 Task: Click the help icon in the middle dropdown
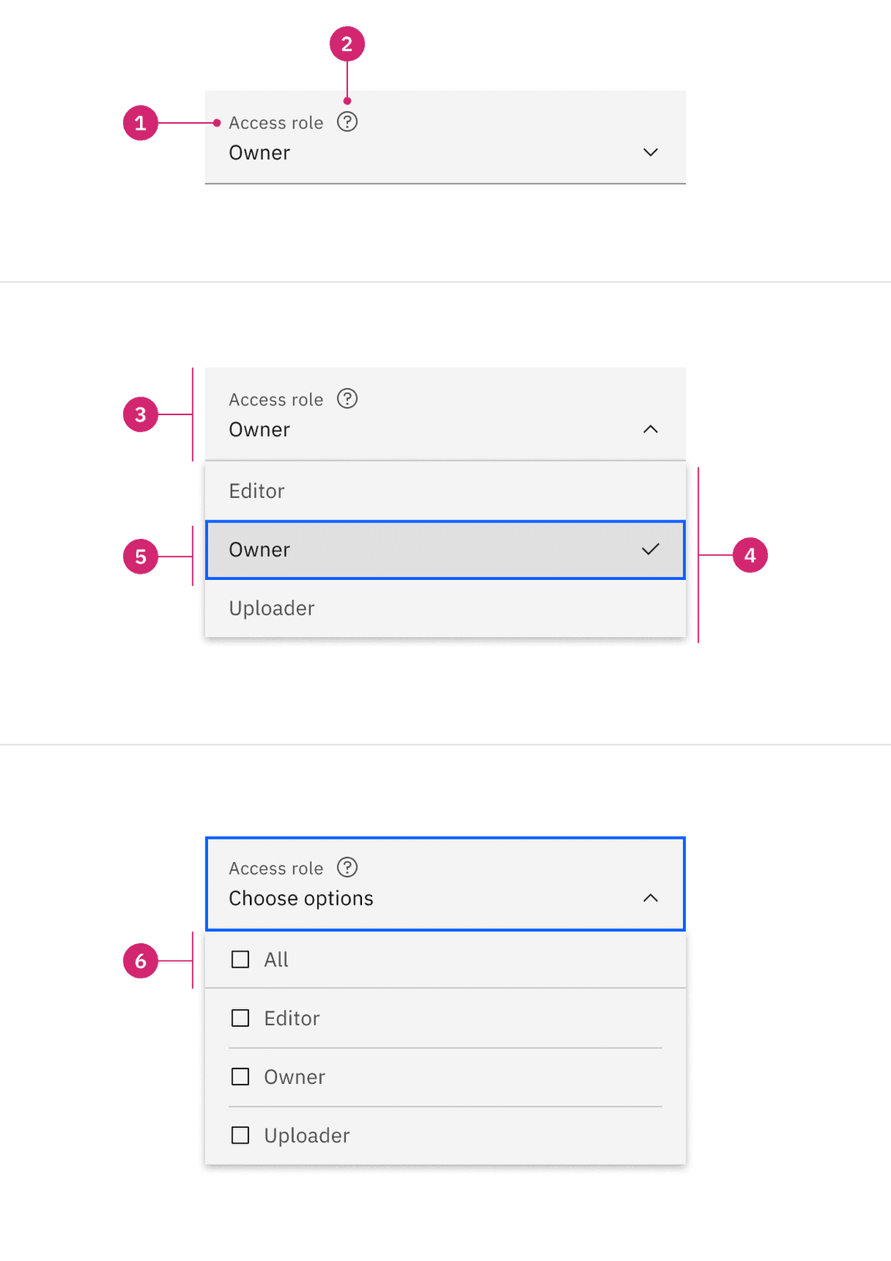347,399
